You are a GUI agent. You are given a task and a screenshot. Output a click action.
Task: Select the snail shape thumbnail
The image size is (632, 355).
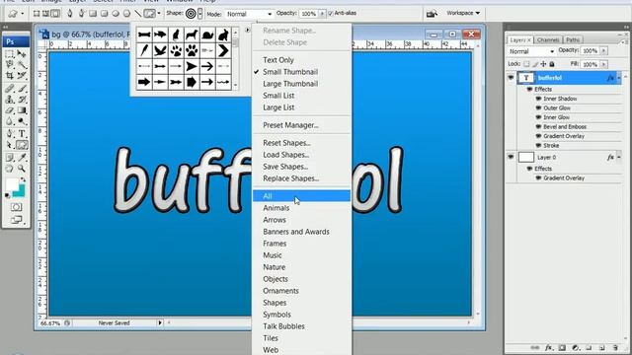click(x=207, y=35)
